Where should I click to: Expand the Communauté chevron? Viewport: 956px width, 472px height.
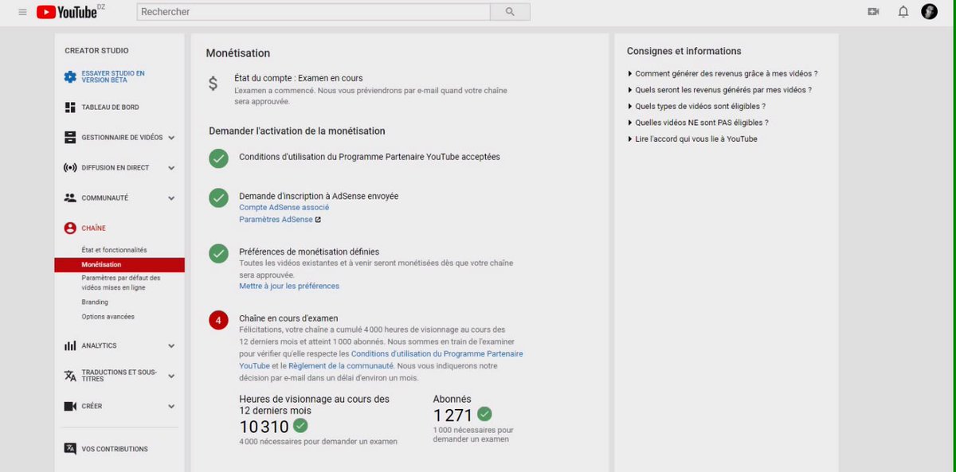171,198
